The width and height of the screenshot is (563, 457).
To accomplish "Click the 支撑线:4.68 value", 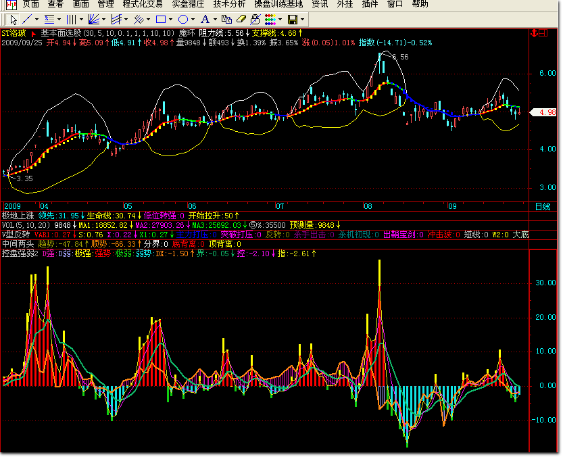I will [x=274, y=33].
